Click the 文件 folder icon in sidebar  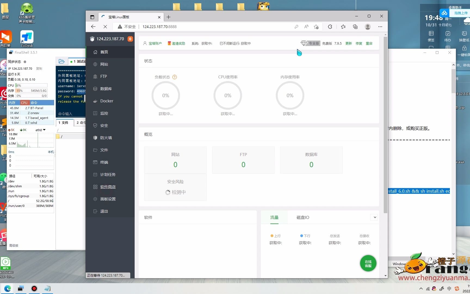95,150
